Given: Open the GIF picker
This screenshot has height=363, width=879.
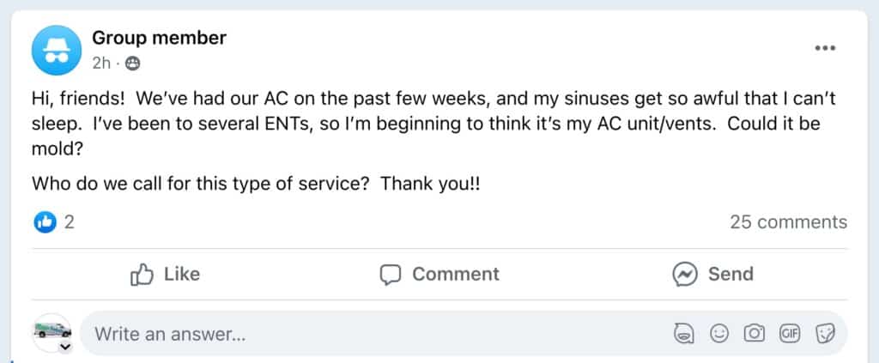Looking at the screenshot, I should click(790, 334).
